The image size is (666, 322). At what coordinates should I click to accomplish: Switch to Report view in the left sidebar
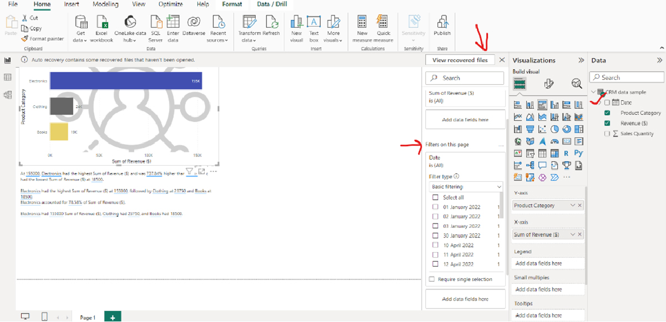pos(8,60)
